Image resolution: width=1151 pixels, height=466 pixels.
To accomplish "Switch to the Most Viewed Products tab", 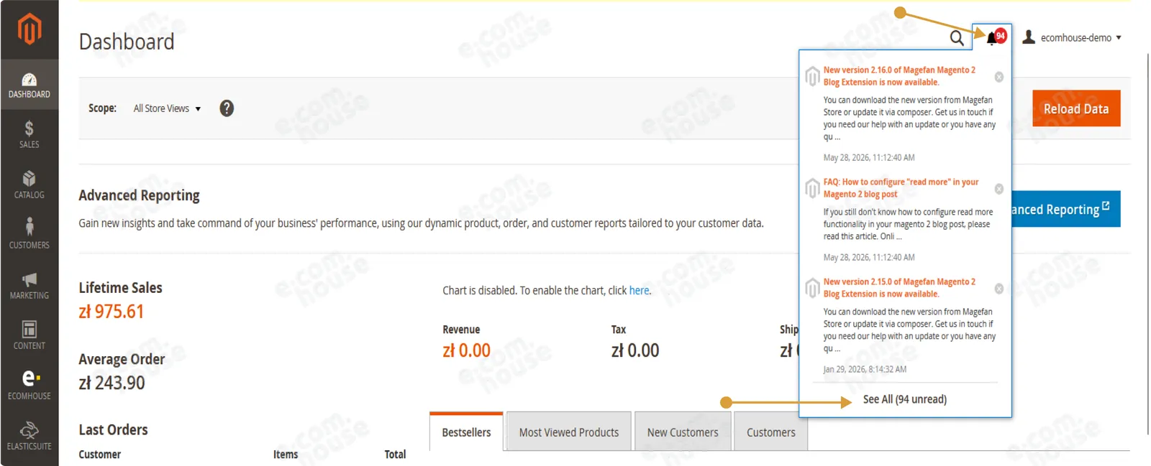I will click(569, 432).
